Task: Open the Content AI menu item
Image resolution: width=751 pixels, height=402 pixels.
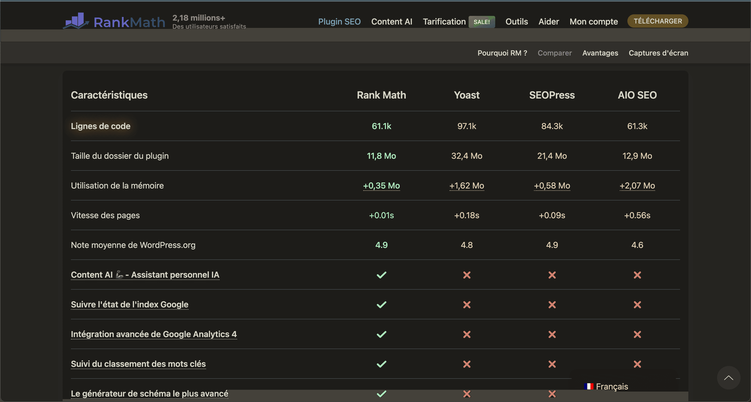Action: click(x=391, y=22)
